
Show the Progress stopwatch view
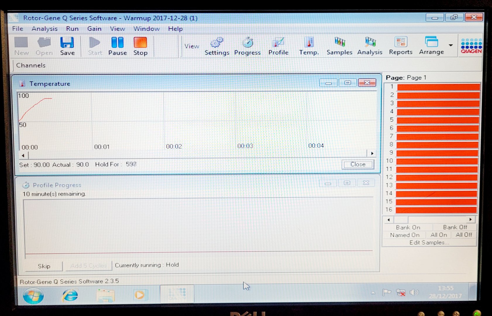[247, 46]
